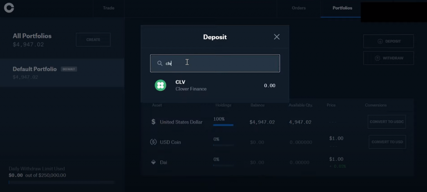The image size is (427, 192).
Task: Click the 0.000000 USD Coin quantity
Action: (x=301, y=142)
